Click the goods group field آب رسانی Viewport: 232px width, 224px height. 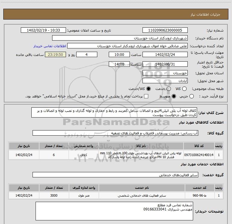pyautogui.click(x=115, y=133)
